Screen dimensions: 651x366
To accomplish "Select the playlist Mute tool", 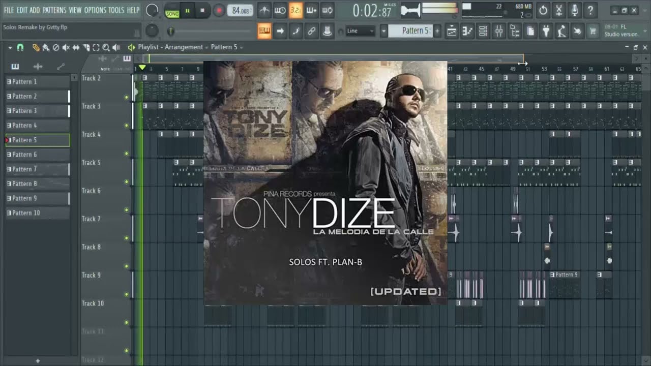I will point(66,47).
